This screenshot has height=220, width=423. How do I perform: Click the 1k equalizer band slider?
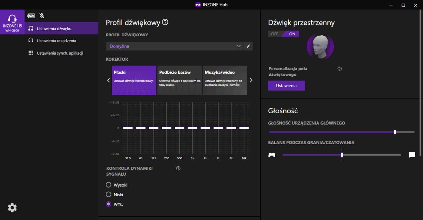[x=192, y=128]
